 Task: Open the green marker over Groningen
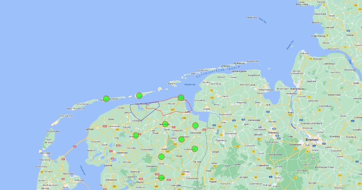click(x=165, y=124)
